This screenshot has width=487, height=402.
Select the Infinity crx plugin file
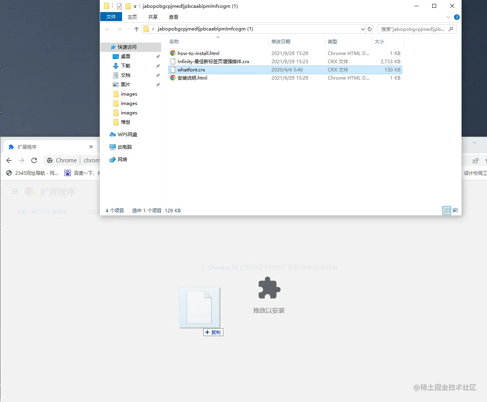(x=285, y=61)
